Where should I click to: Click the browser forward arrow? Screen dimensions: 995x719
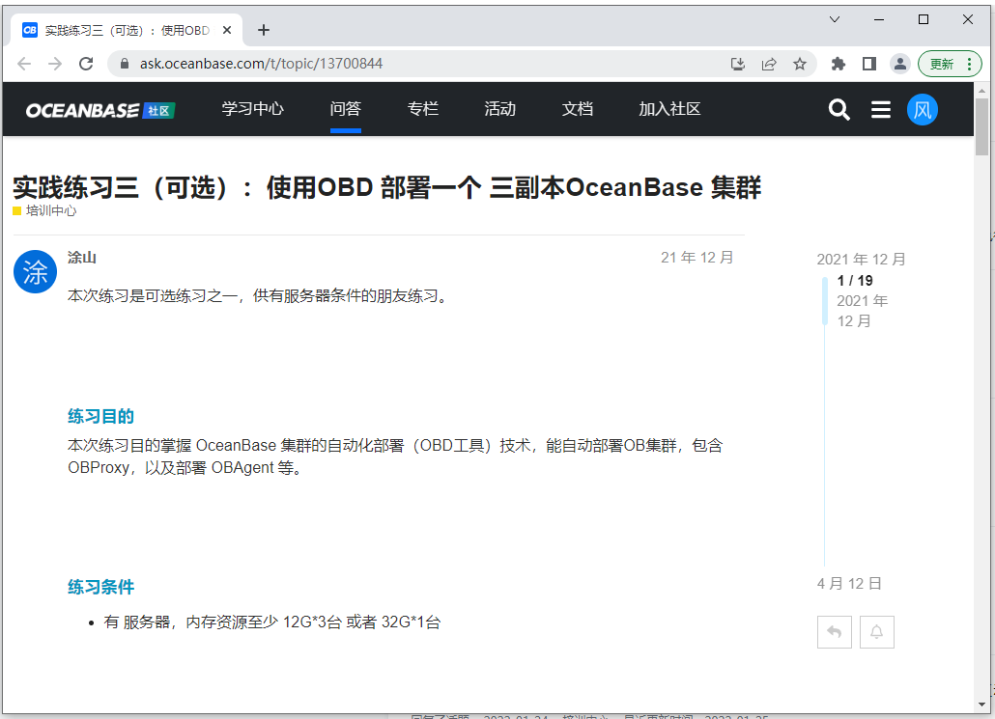55,64
